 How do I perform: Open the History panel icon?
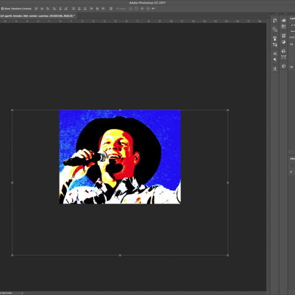pyautogui.click(x=275, y=21)
